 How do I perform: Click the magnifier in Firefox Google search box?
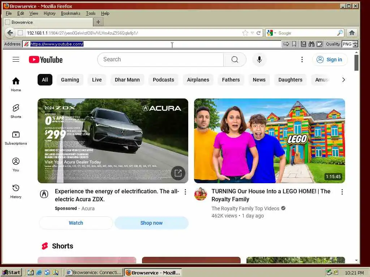click(340, 33)
